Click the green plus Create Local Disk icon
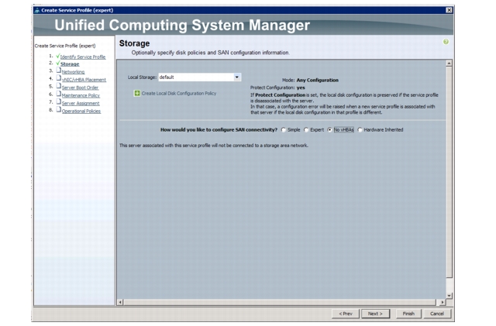 tap(137, 93)
